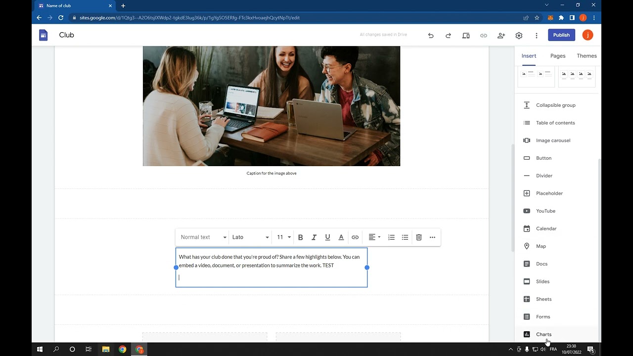Screen dimensions: 633x356
Task: Click the browser address bar URL
Action: click(189, 18)
